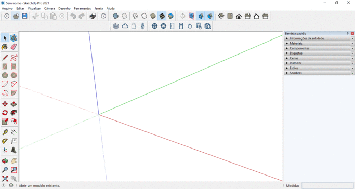Image resolution: width=355 pixels, height=189 pixels.
Task: Choose the Rotate tool
Action: [5, 113]
